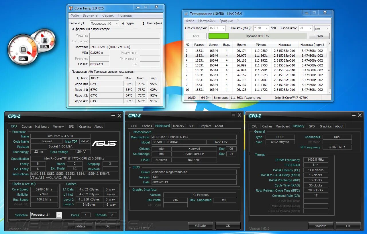Open the Объём задачи 16331 dropdown

click(217, 28)
